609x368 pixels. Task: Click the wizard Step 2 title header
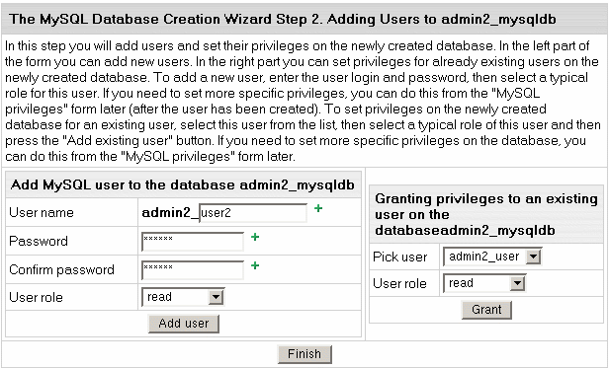(x=283, y=19)
